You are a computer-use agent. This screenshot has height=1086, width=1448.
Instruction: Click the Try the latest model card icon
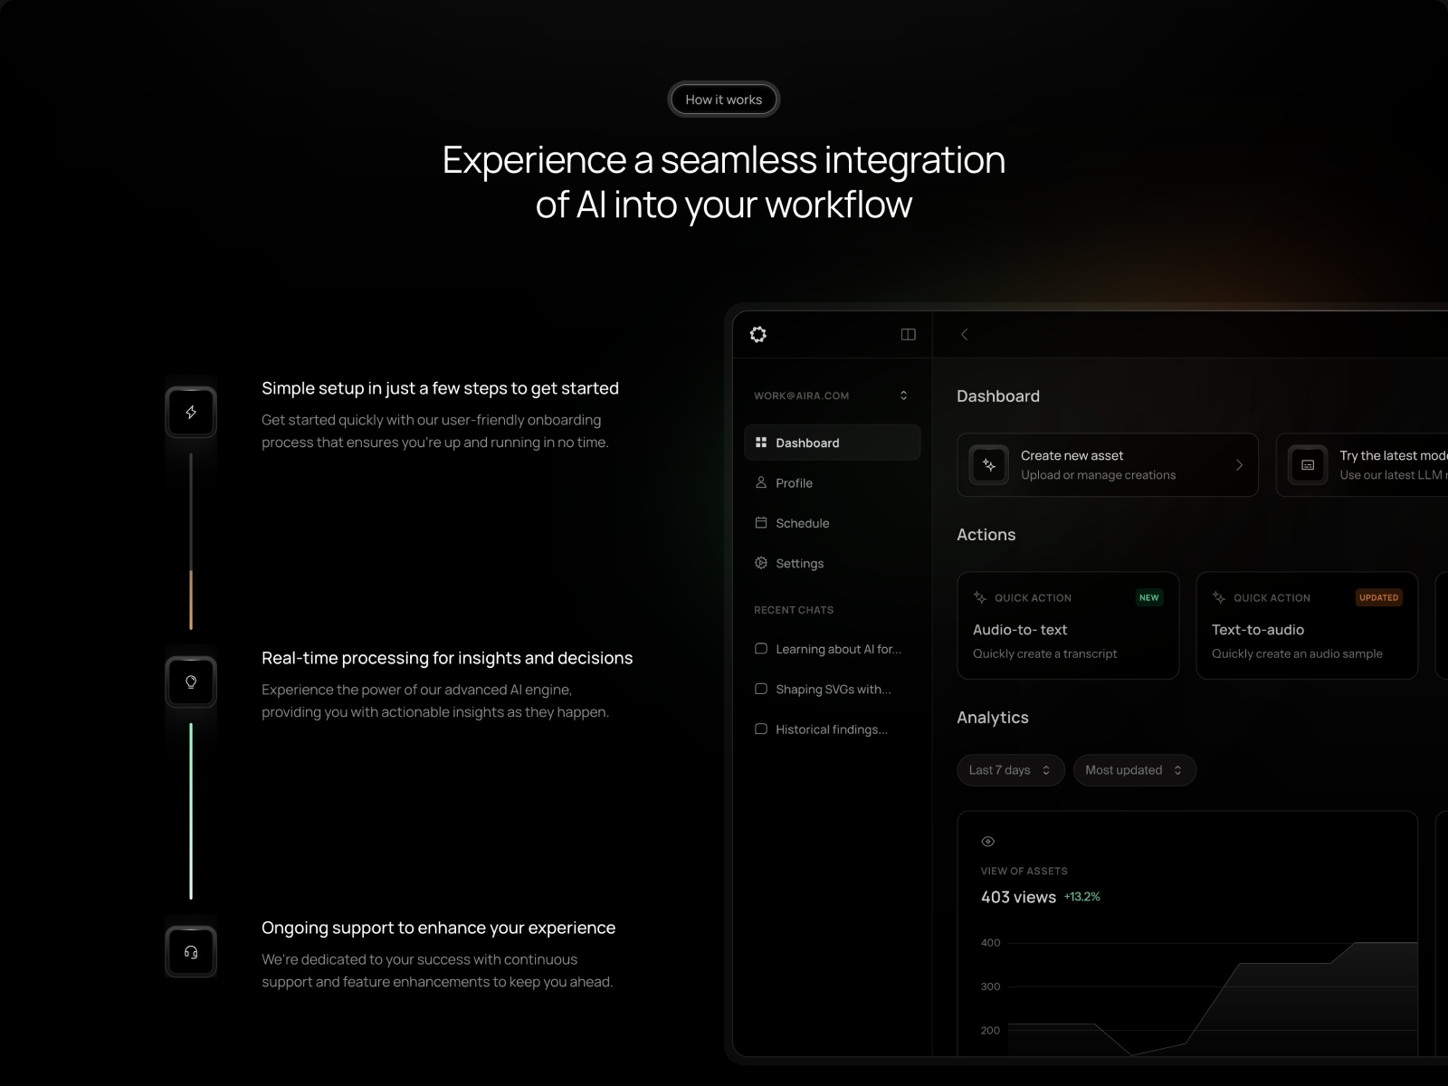click(x=1307, y=464)
